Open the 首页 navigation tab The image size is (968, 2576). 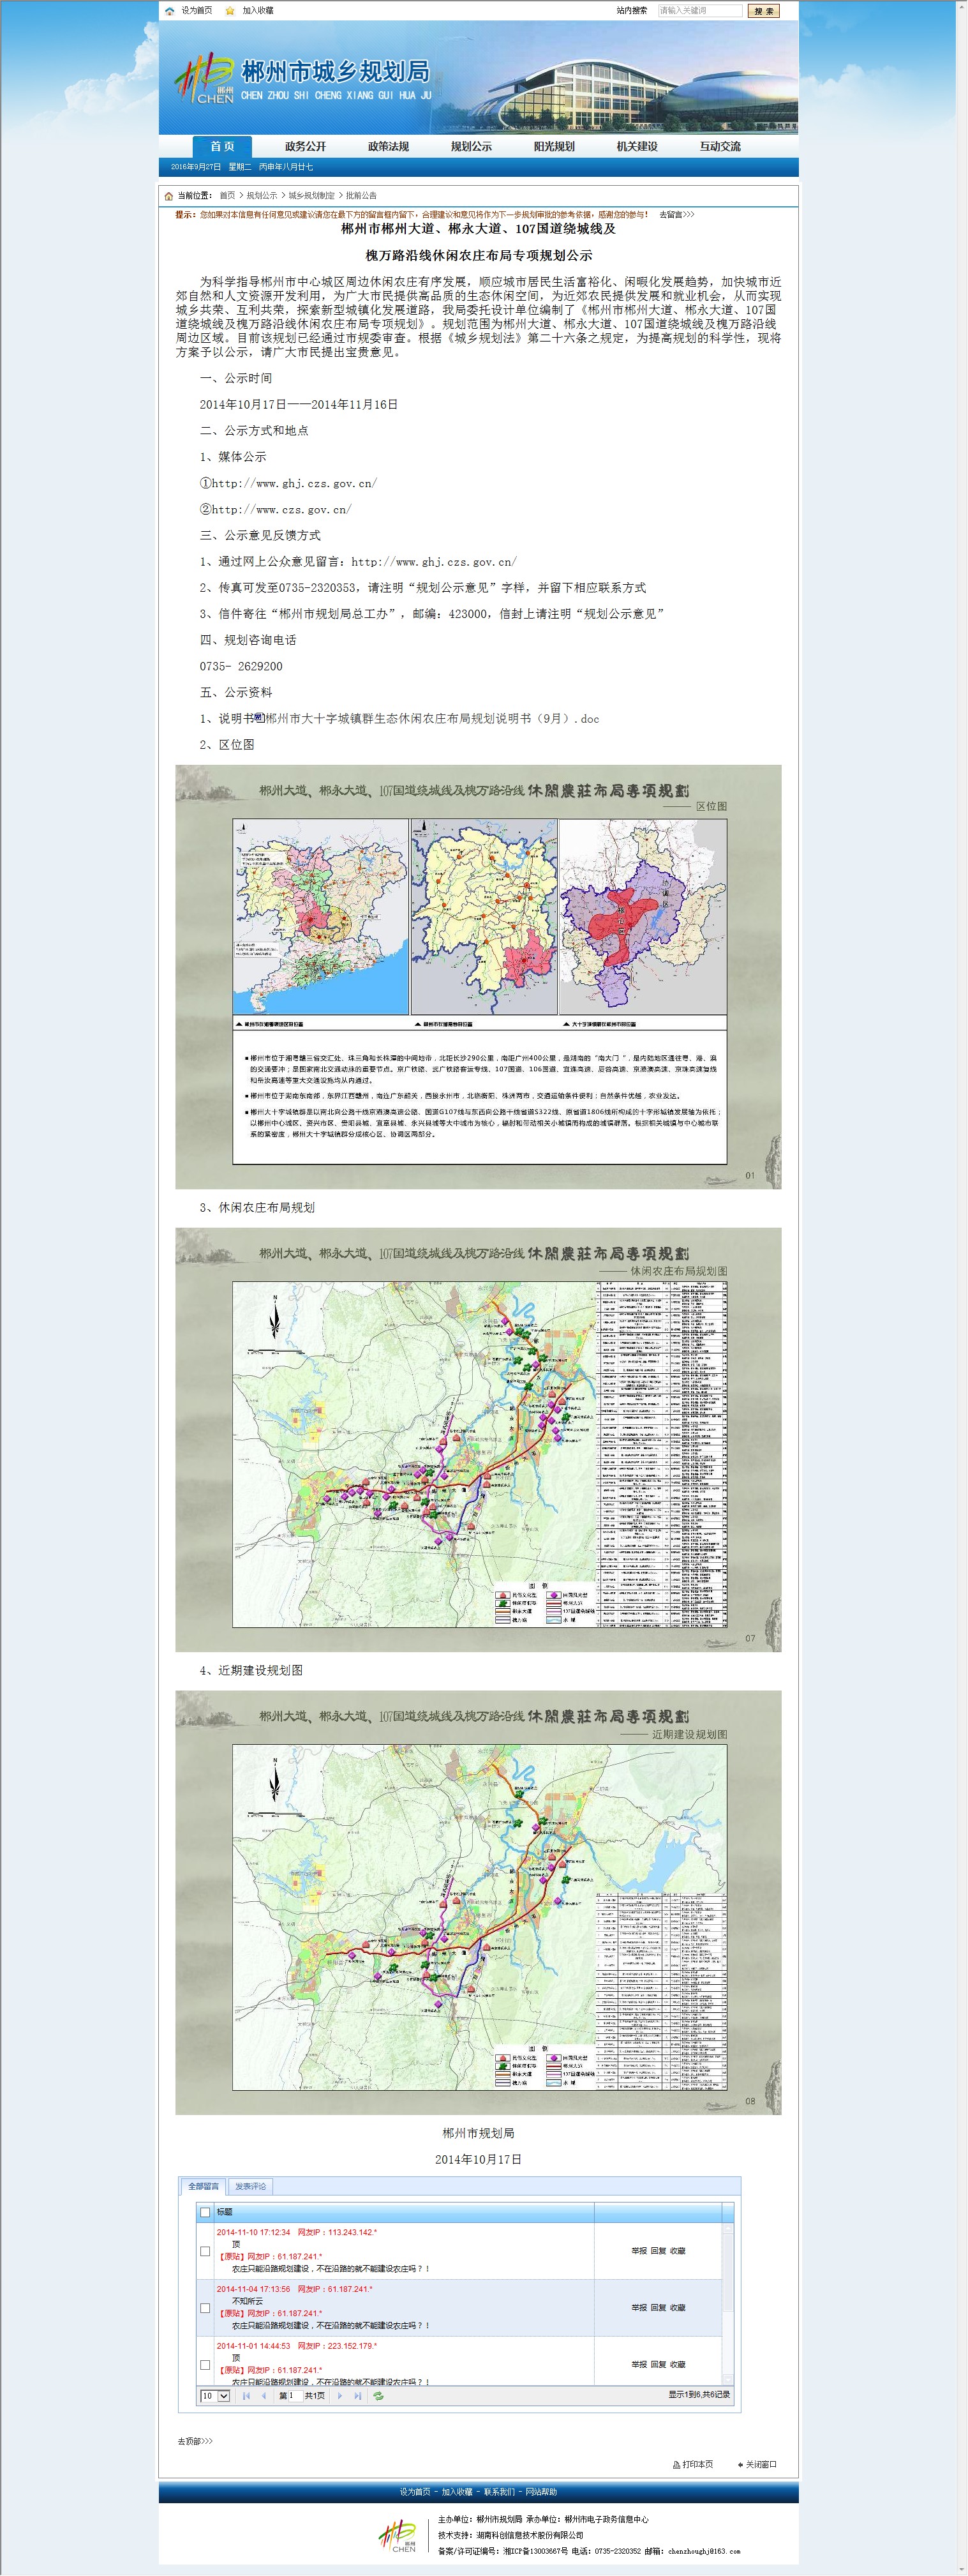(222, 146)
